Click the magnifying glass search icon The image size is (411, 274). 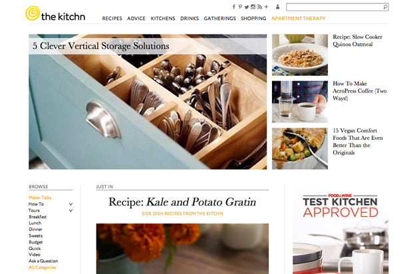click(385, 7)
